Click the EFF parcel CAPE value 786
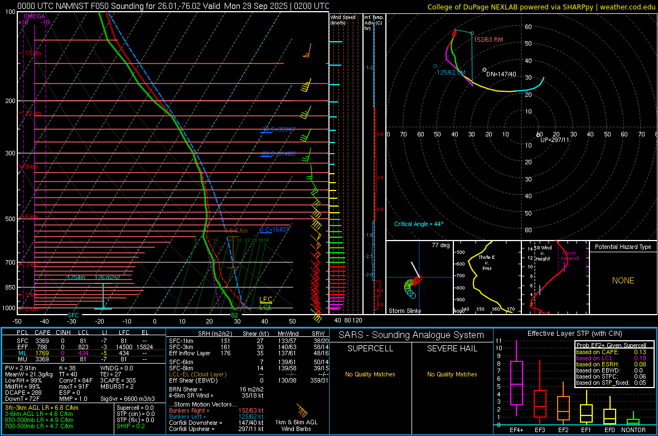The image size is (658, 436). coord(42,347)
